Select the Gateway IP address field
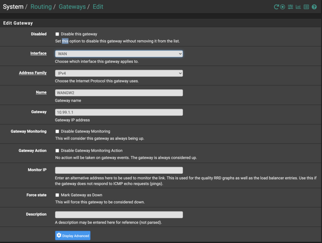 (x=119, y=112)
